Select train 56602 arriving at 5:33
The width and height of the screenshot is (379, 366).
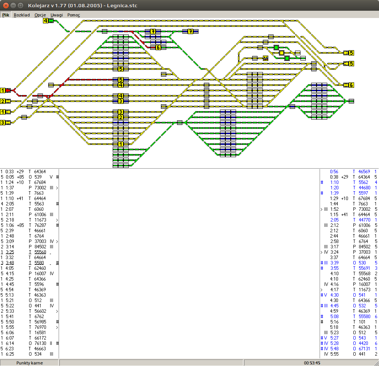pos(29,311)
